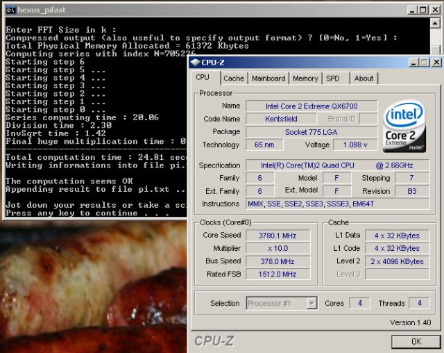Click the CPU-Z title bar icon
This screenshot has height=353, width=444.
click(x=195, y=63)
